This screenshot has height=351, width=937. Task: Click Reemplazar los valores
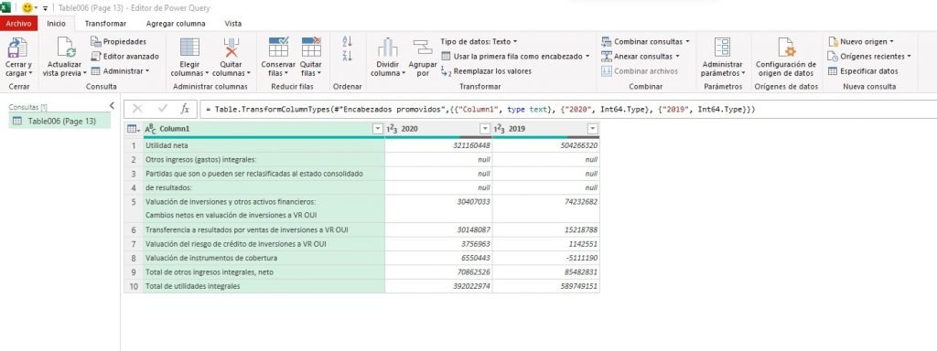click(x=486, y=71)
